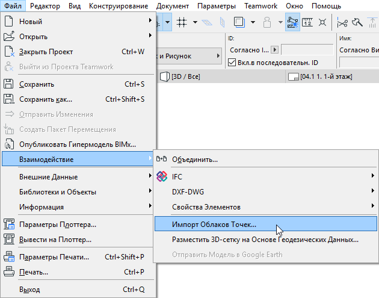Image resolution: width=379 pixels, height=298 pixels.
Task: Open the IFC submenu entry
Action: click(266, 176)
